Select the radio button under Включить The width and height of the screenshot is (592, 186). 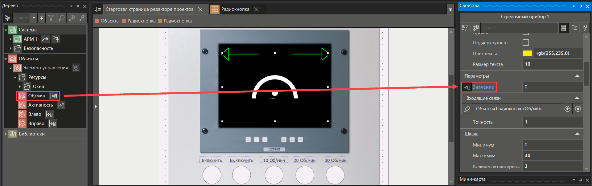tap(212, 175)
